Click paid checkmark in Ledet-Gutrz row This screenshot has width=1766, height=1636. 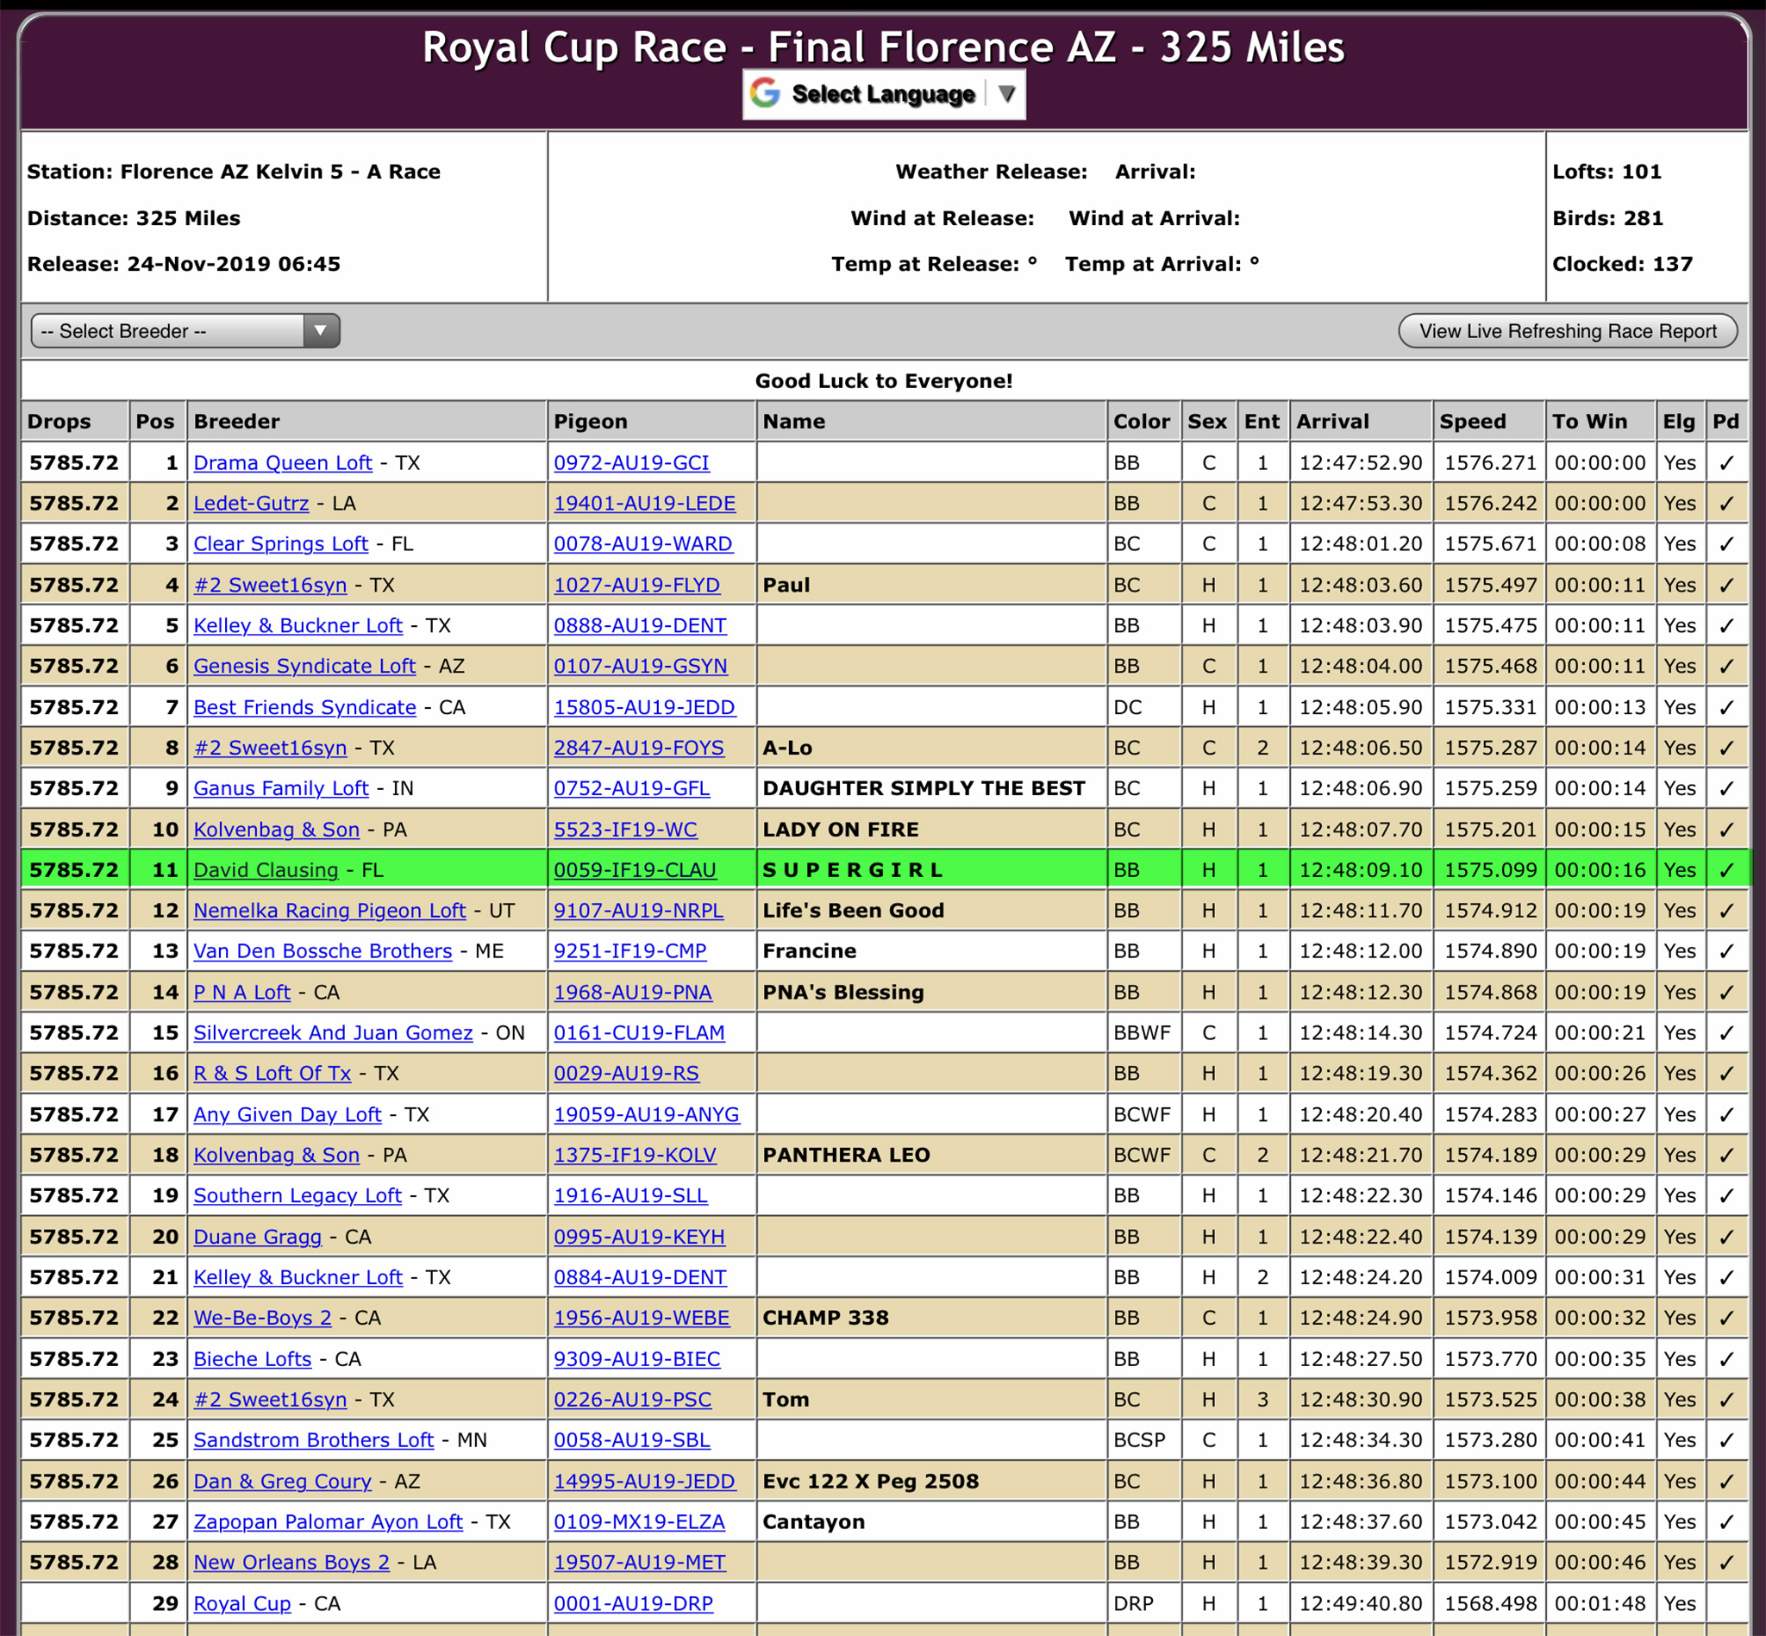click(1725, 504)
